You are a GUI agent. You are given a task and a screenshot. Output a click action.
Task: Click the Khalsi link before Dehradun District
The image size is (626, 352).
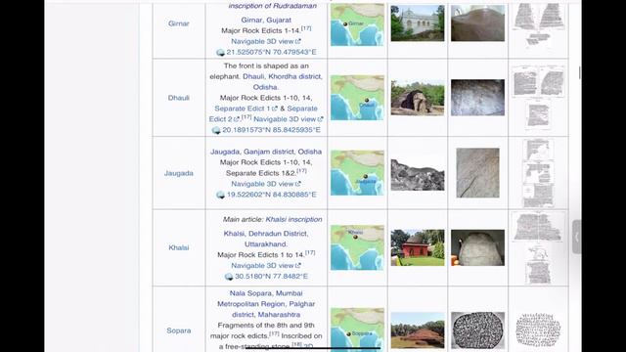[234, 234]
